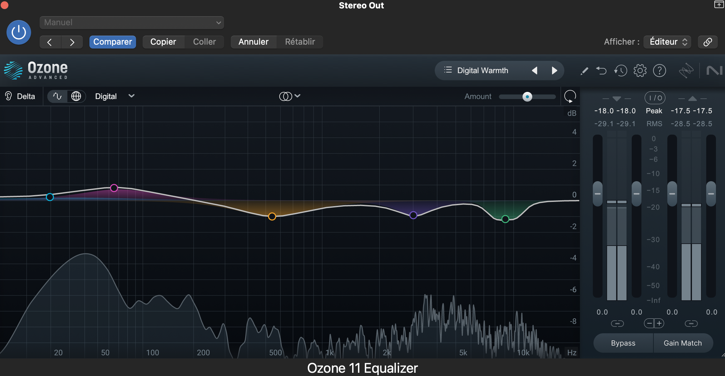Click the Ozone undo arrow icon
This screenshot has width=725, height=376.
pyautogui.click(x=601, y=71)
